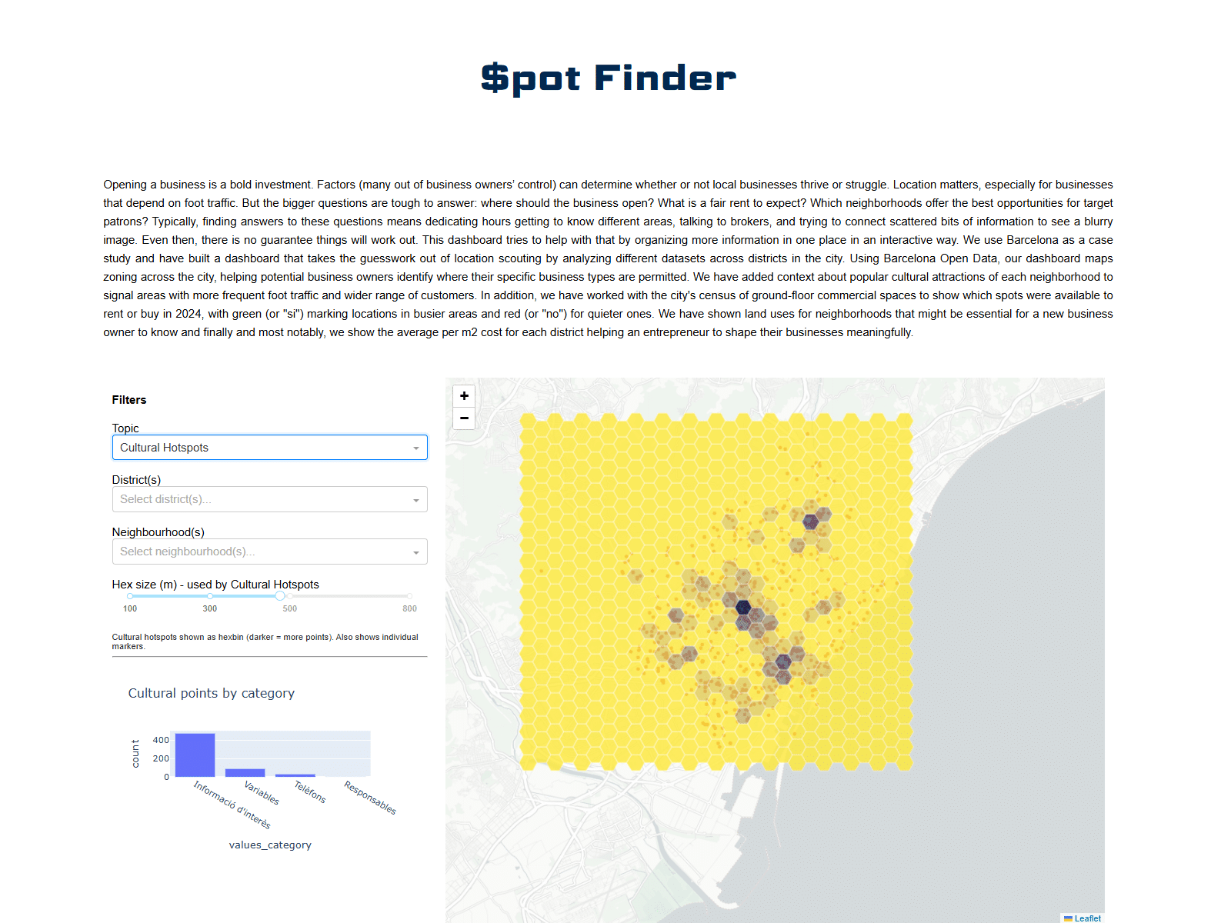This screenshot has width=1231, height=923.
Task: Click the Hex size slider handle
Action: [280, 596]
